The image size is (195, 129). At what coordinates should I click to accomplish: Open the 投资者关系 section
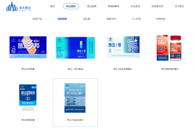coord(157,6)
